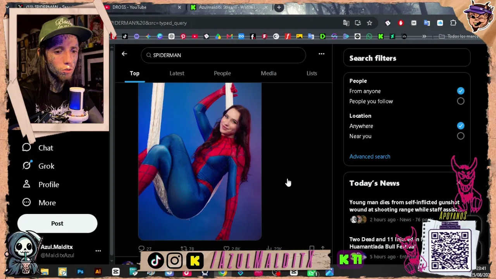Open the Pinterest bookmark
Screen dimensions: 496x279
(x=183, y=36)
